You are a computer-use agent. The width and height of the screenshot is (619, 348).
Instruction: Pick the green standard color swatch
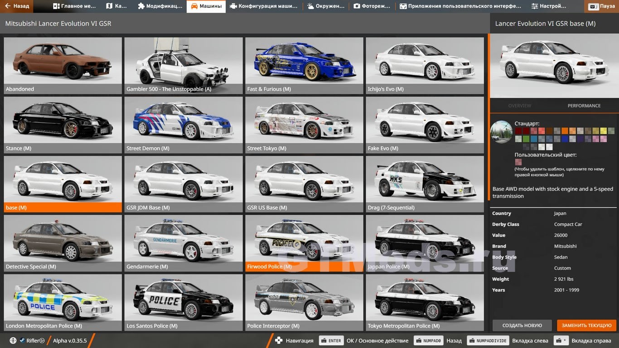(x=526, y=139)
